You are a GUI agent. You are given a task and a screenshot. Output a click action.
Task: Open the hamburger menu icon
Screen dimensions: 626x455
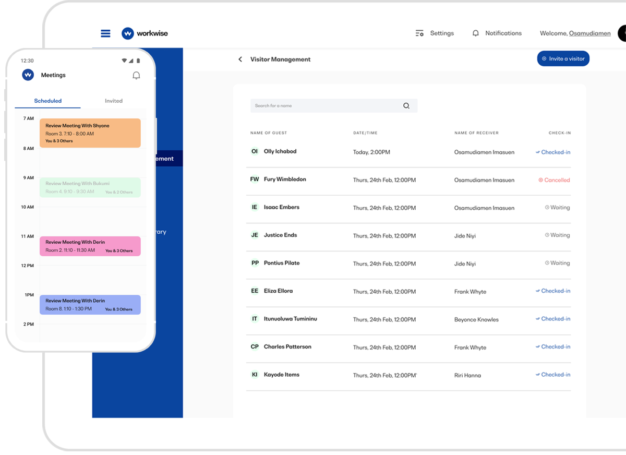click(x=105, y=33)
